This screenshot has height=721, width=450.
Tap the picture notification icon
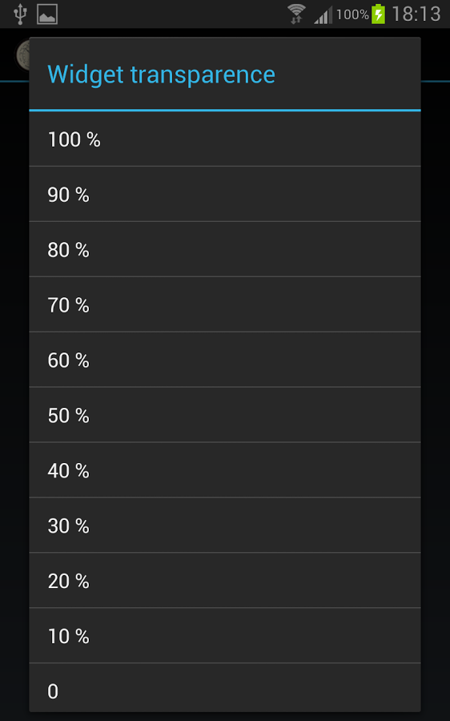coord(47,14)
